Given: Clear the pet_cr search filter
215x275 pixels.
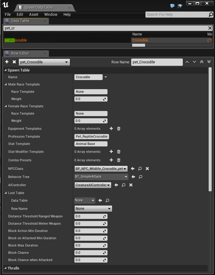Looking at the screenshot, I should (x=210, y=28).
